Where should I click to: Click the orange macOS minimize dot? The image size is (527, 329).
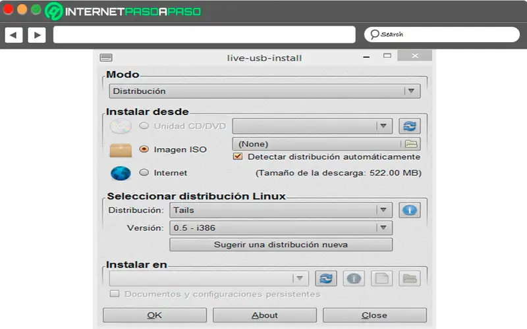coord(22,9)
